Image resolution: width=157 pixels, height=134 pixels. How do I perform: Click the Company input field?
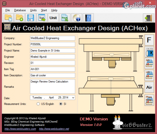[52, 38]
